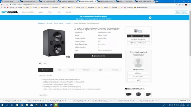Click the Call button
Screen dimensions: 191x107
pyautogui.click(x=138, y=80)
